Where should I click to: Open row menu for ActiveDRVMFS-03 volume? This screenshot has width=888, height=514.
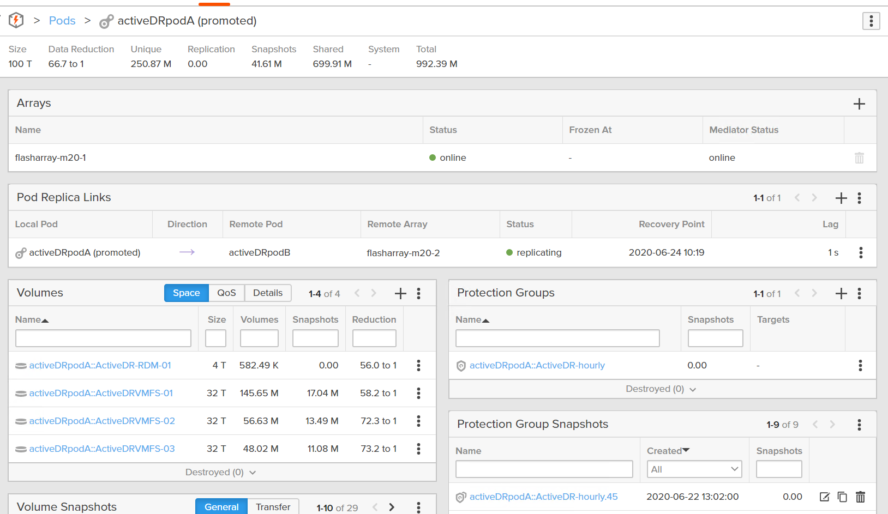[x=418, y=449]
